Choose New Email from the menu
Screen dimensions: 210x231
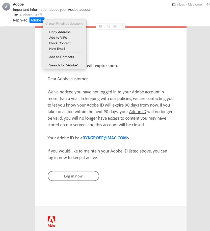click(x=65, y=49)
